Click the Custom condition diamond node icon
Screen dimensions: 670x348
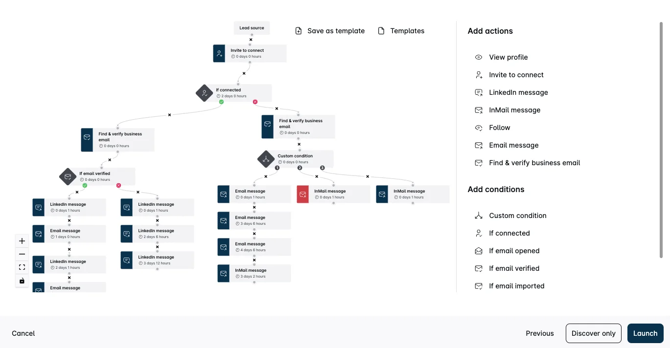266,159
